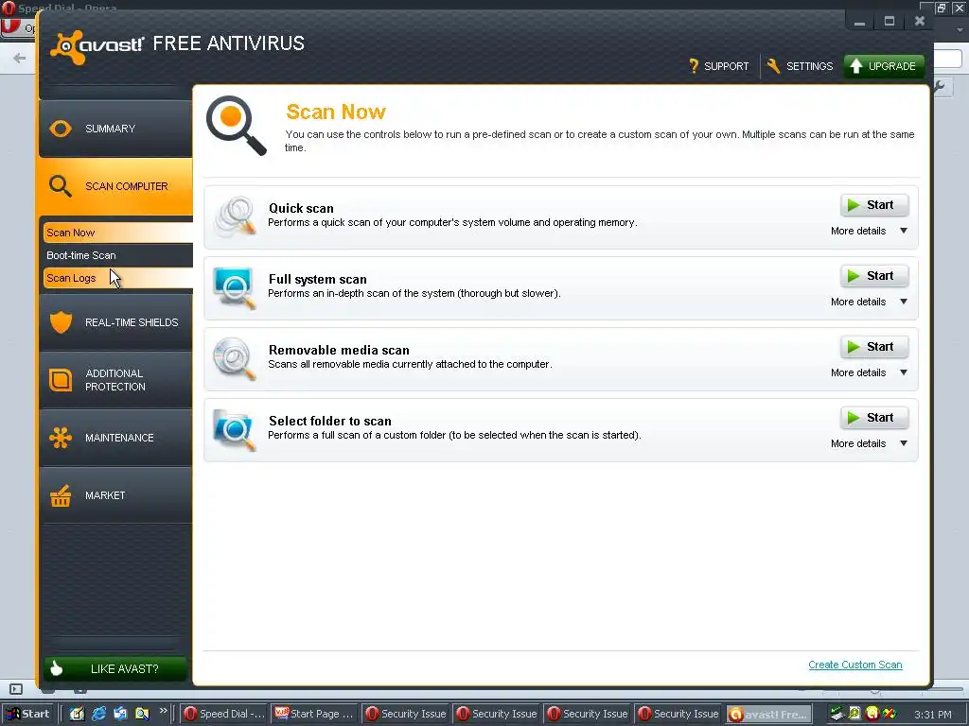Click the Select folder to scan title

(330, 421)
